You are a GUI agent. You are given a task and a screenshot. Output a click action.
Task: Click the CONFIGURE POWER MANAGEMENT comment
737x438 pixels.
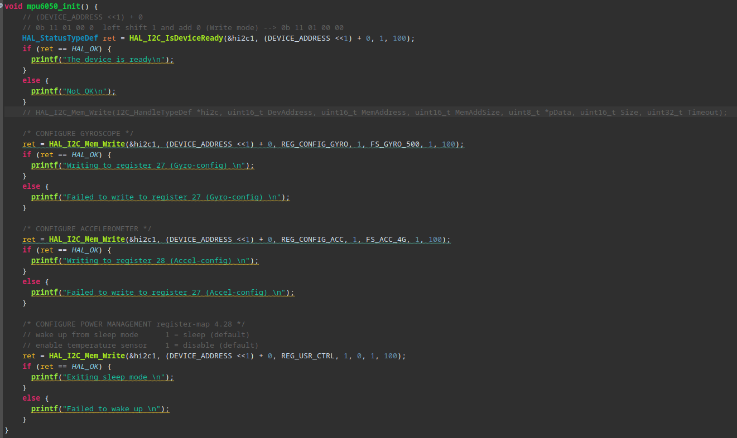point(134,324)
